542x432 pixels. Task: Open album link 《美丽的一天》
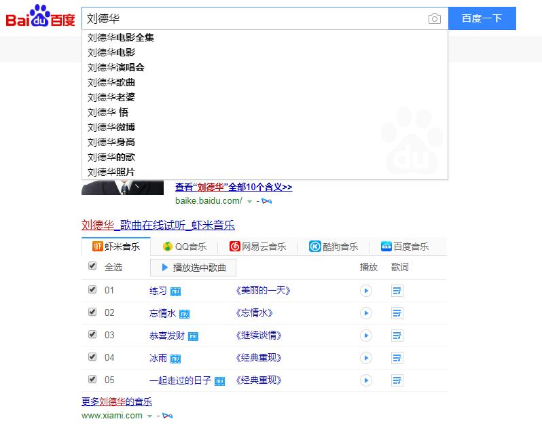click(263, 291)
